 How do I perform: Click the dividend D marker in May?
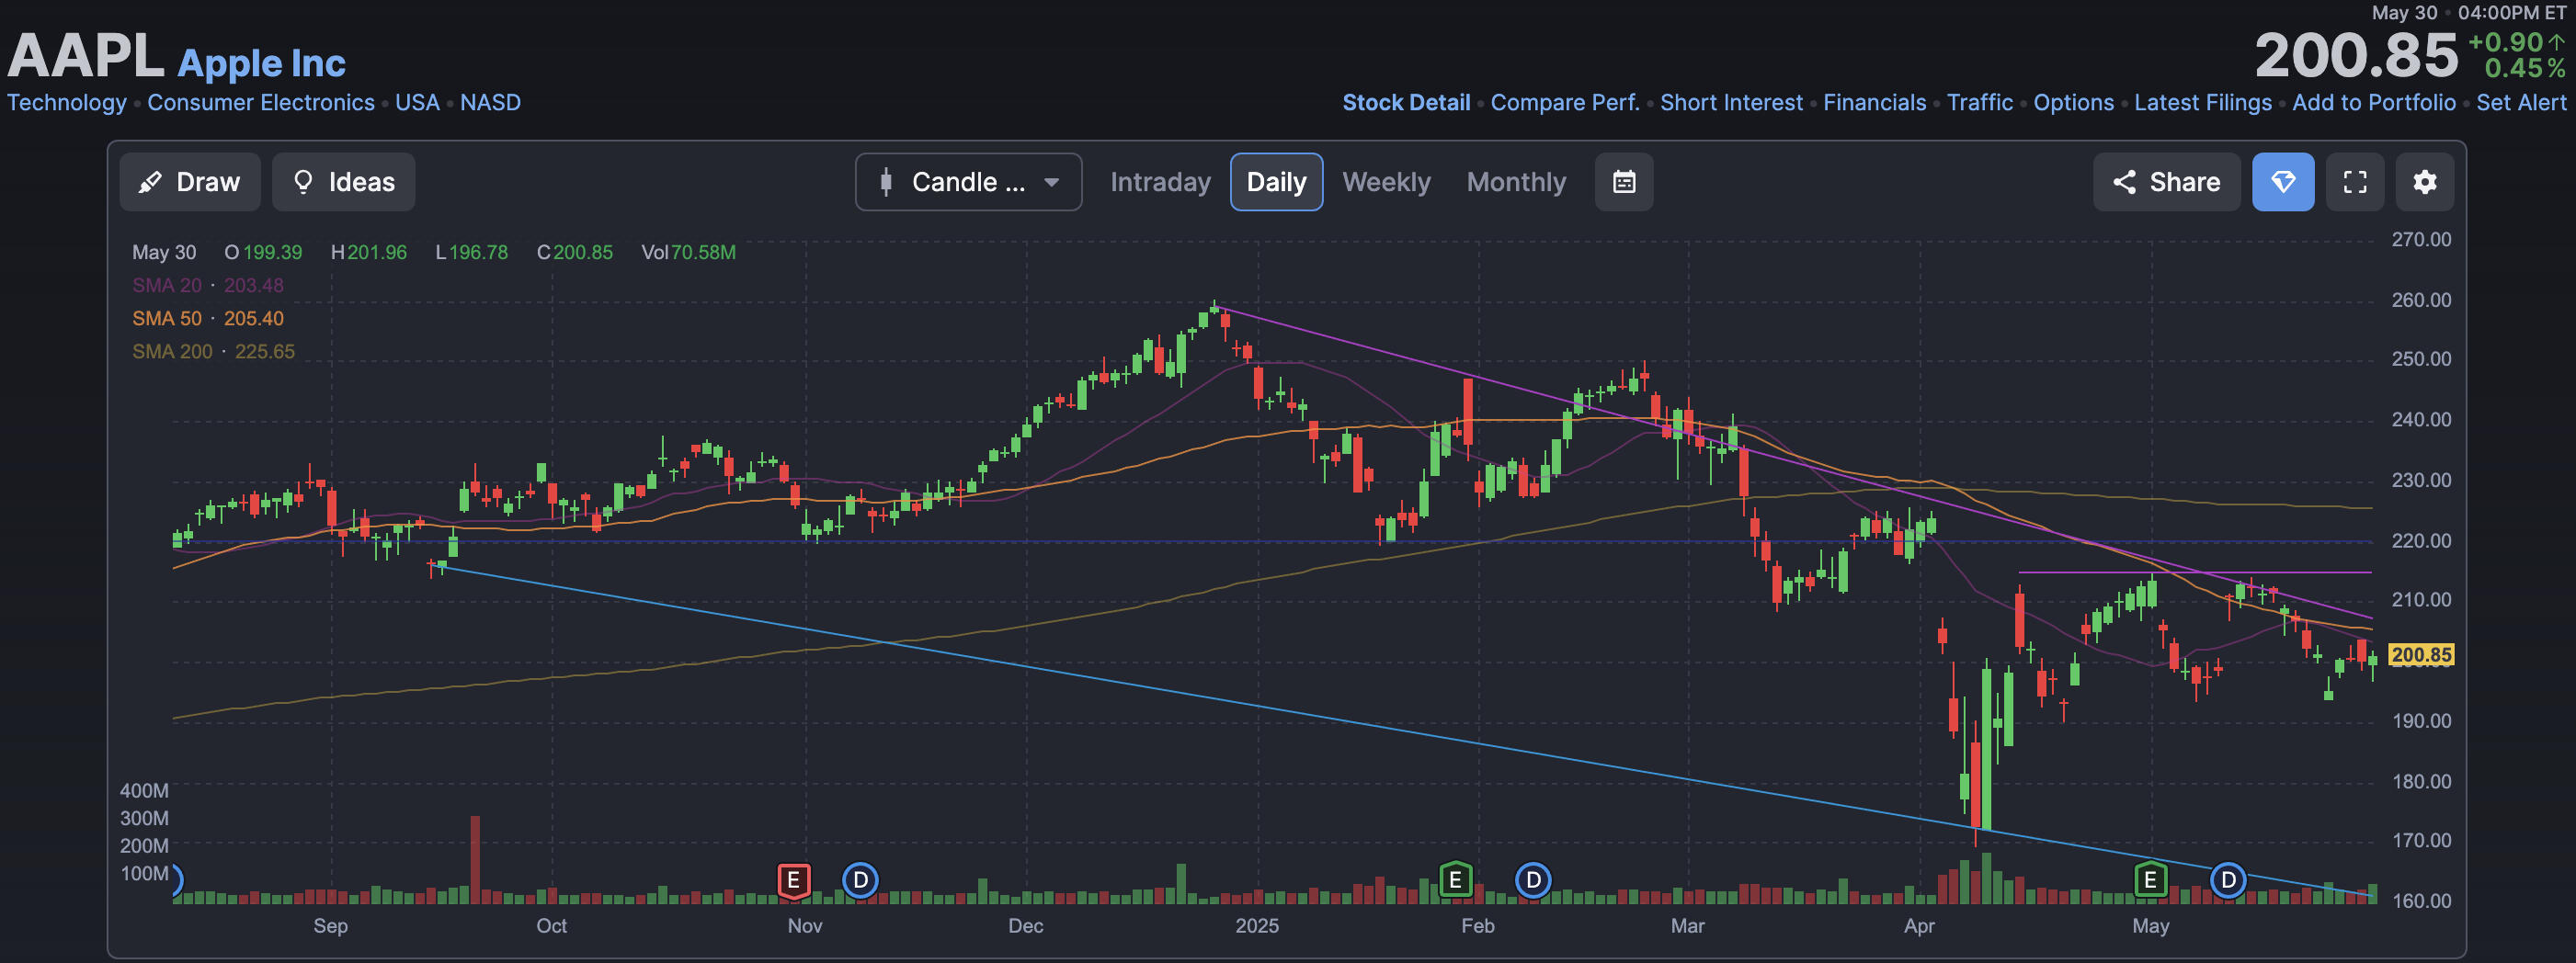pyautogui.click(x=2228, y=880)
